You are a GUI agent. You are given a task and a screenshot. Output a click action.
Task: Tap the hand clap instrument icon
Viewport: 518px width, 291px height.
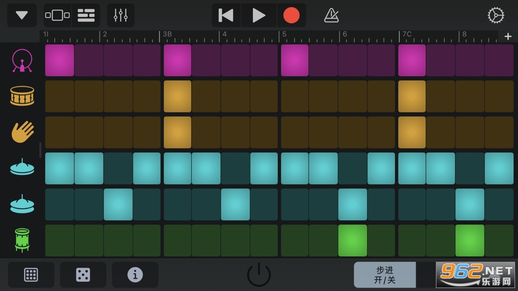[22, 132]
